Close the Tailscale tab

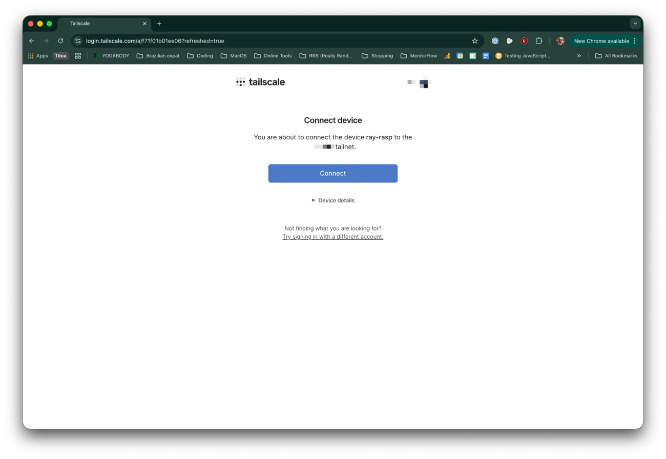[144, 24]
